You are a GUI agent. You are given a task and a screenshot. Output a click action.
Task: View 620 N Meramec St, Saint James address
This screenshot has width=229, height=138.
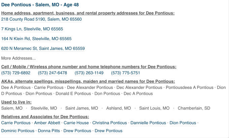pos(43,49)
